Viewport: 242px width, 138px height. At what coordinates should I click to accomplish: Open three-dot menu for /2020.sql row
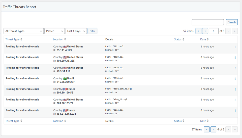[x=235, y=58]
